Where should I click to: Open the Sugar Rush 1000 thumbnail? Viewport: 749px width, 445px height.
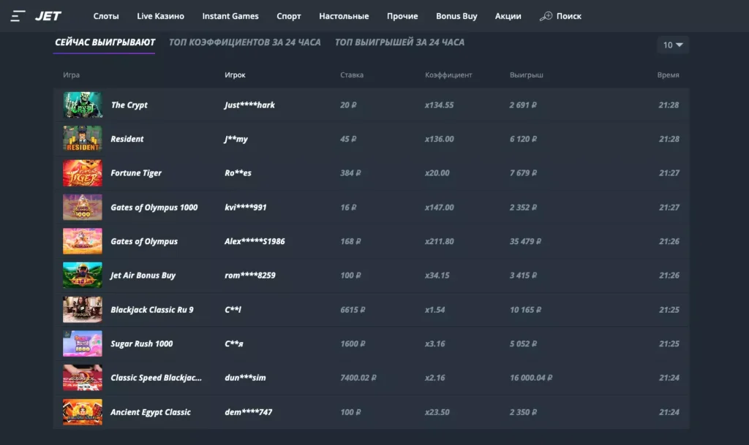click(82, 343)
